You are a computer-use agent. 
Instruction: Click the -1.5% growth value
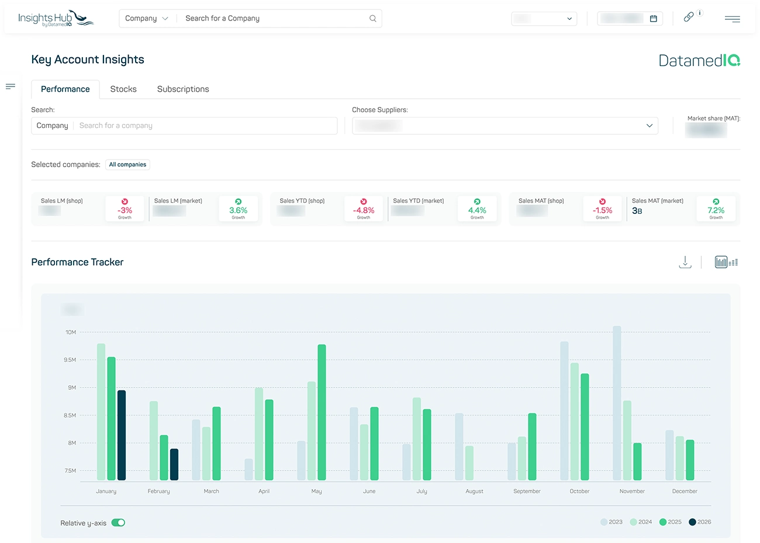[602, 210]
